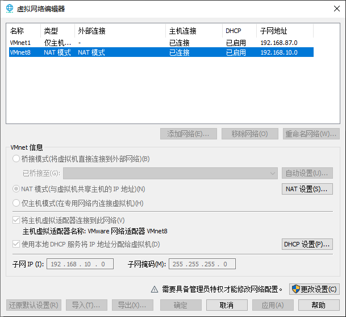Click the 添加网络(E)... button
The width and height of the screenshot is (346, 317).
pyautogui.click(x=189, y=134)
